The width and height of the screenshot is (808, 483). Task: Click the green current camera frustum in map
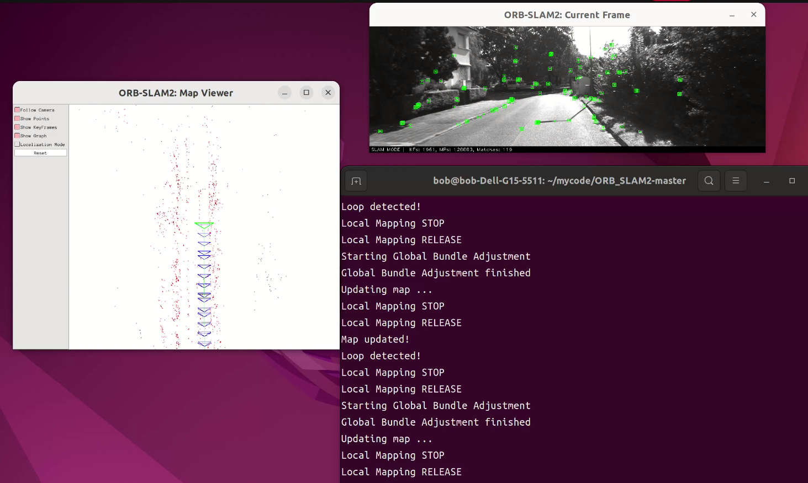pyautogui.click(x=204, y=225)
